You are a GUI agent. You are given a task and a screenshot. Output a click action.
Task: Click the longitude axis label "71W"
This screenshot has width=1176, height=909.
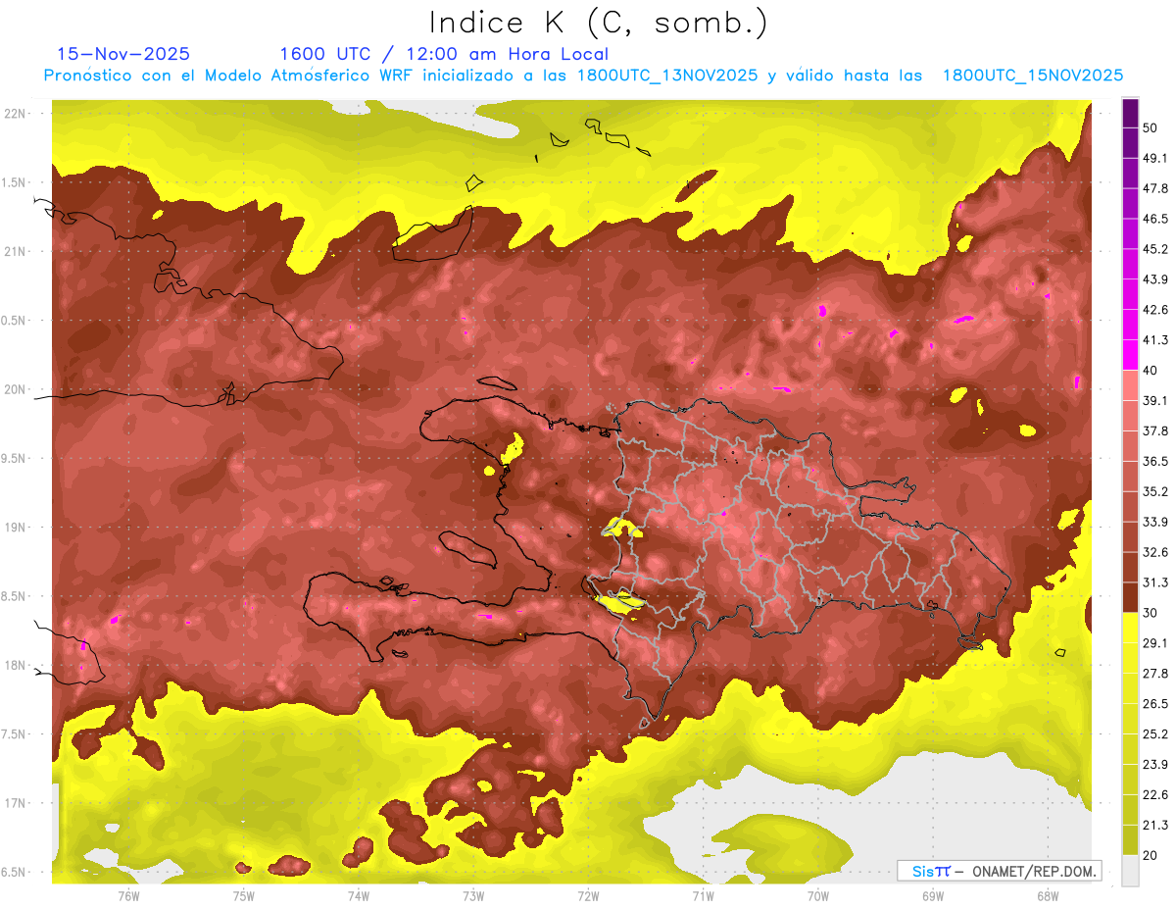pyautogui.click(x=703, y=896)
